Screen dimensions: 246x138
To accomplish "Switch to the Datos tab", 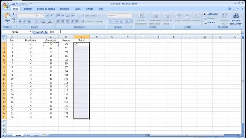I will pos(78,9).
